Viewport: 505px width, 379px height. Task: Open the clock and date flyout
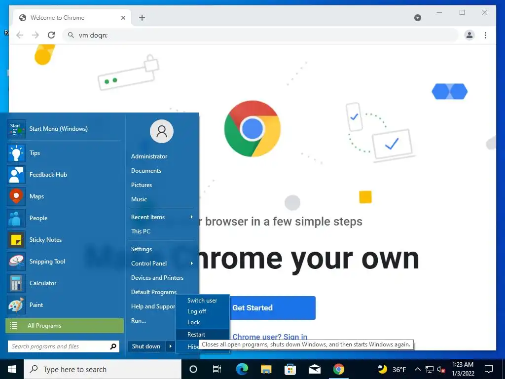click(x=463, y=369)
